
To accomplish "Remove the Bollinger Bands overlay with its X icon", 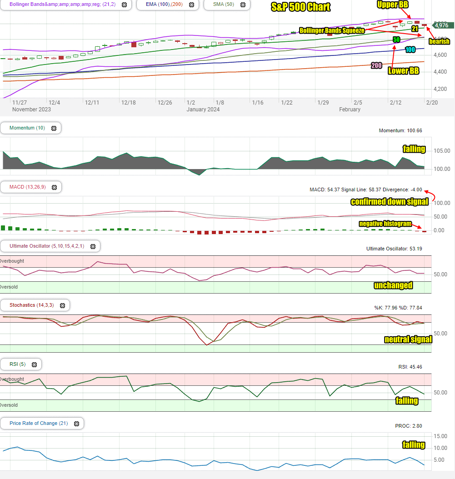I will pyautogui.click(x=125, y=5).
